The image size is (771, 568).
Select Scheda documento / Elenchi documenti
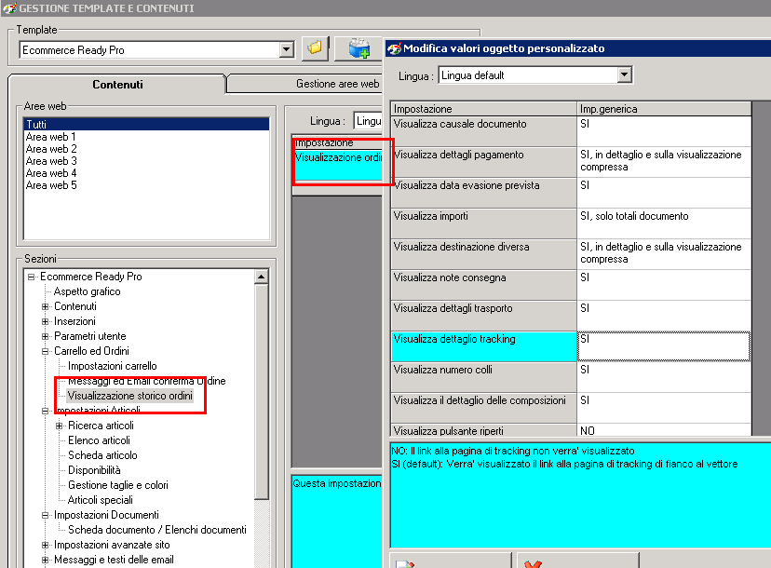(156, 530)
